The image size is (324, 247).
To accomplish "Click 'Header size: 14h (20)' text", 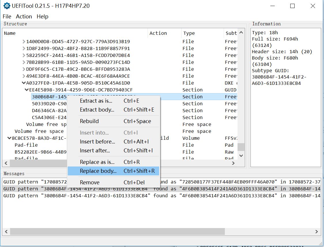I will tap(282, 51).
